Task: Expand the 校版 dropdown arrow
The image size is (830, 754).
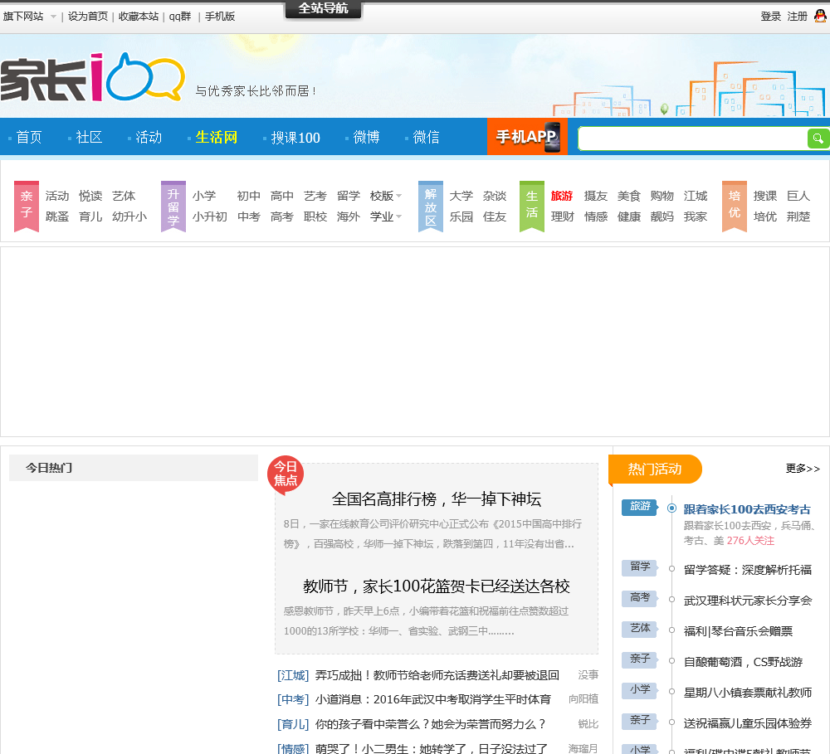Action: (399, 197)
